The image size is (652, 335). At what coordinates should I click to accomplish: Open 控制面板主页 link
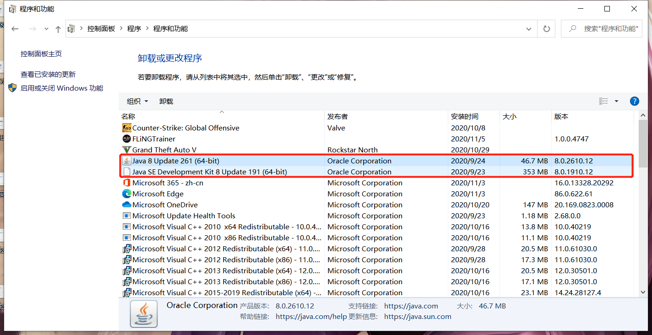41,54
